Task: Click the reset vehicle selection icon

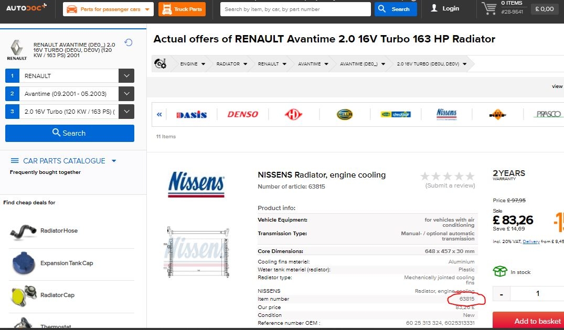Action: point(128,43)
